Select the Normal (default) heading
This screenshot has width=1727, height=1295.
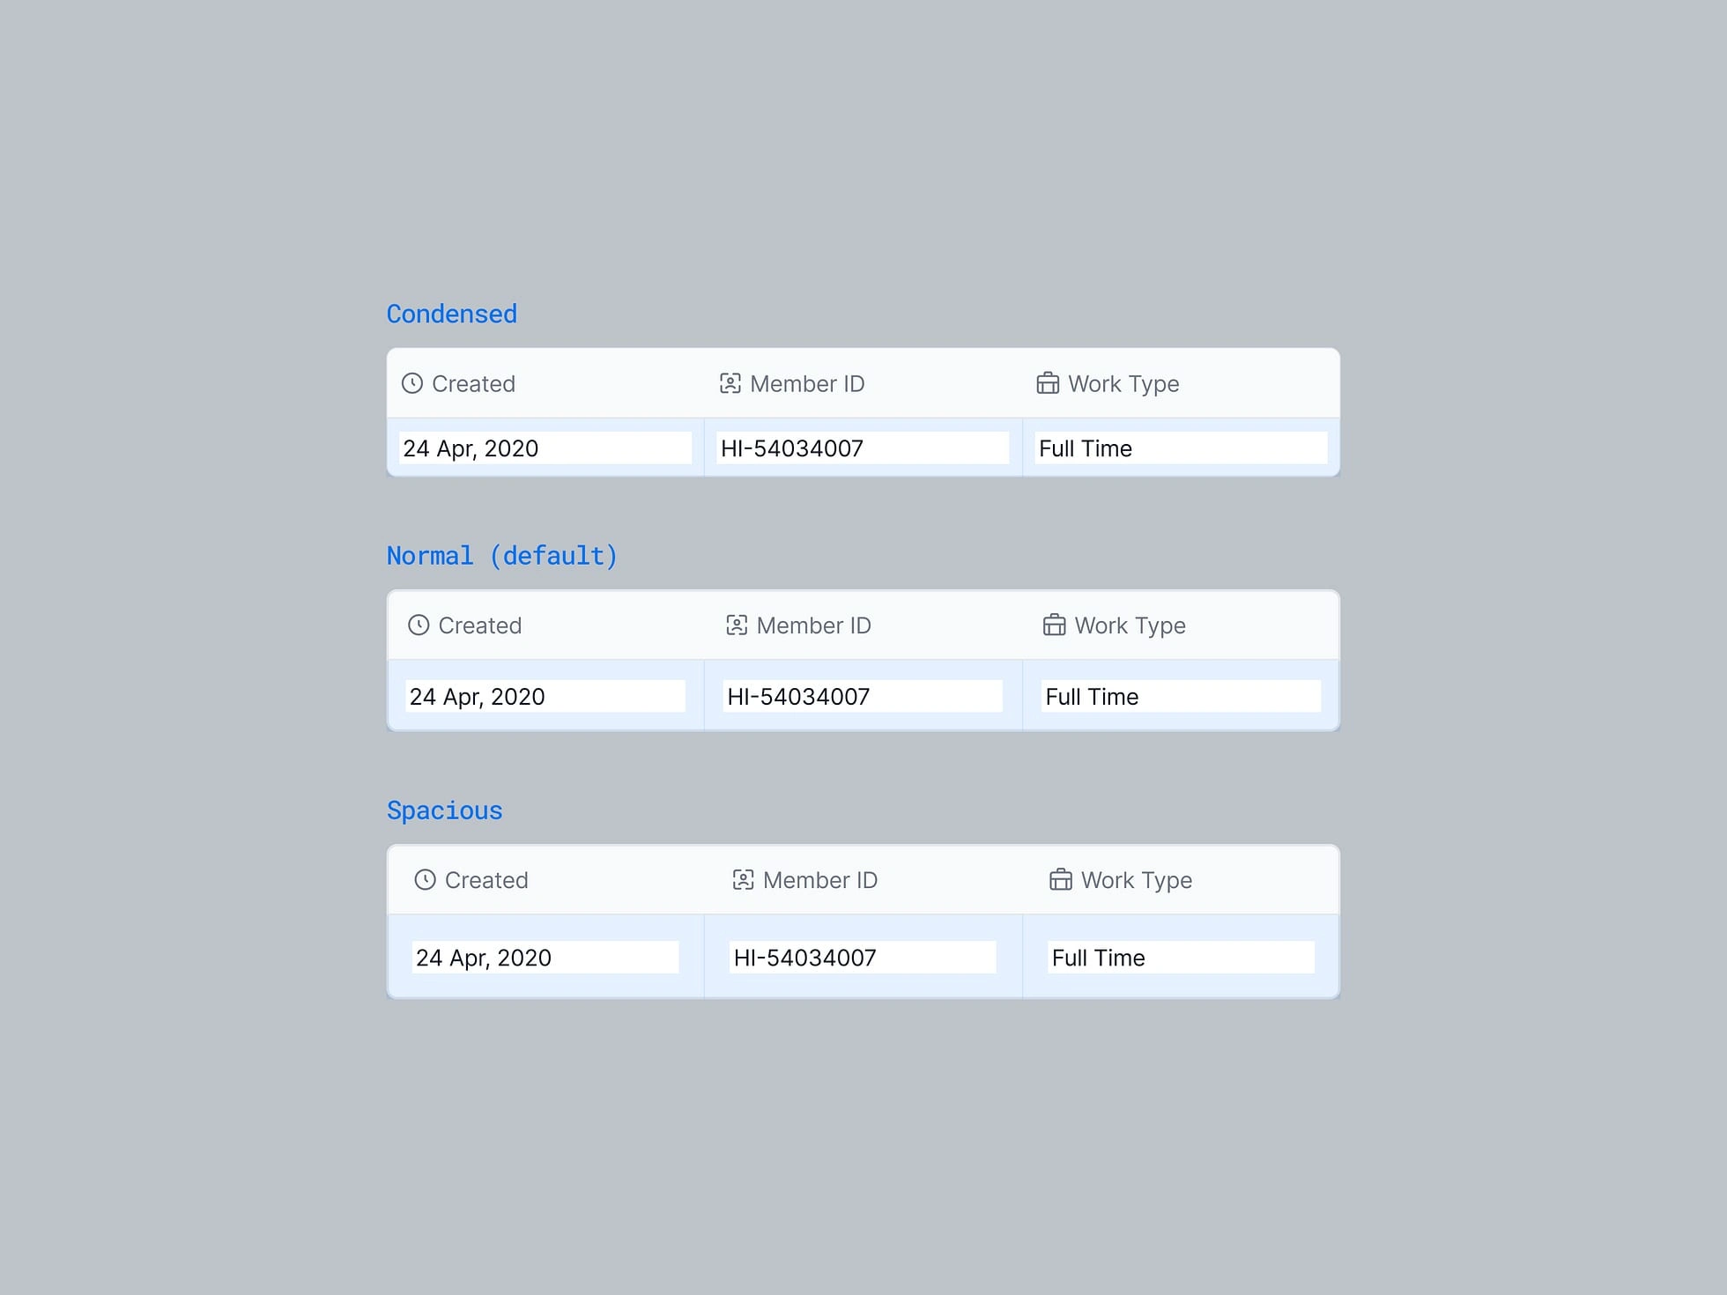[x=502, y=556]
